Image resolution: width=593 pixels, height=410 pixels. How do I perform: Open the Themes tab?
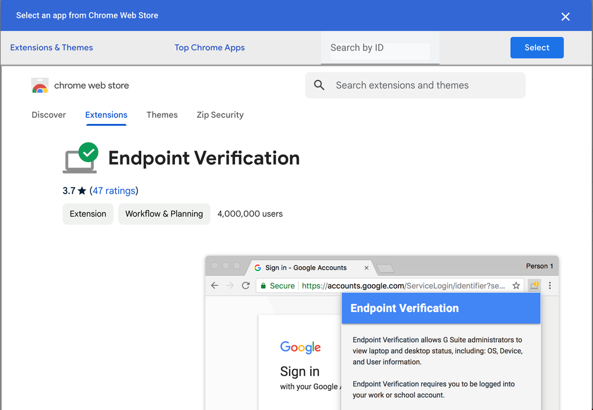tap(162, 115)
